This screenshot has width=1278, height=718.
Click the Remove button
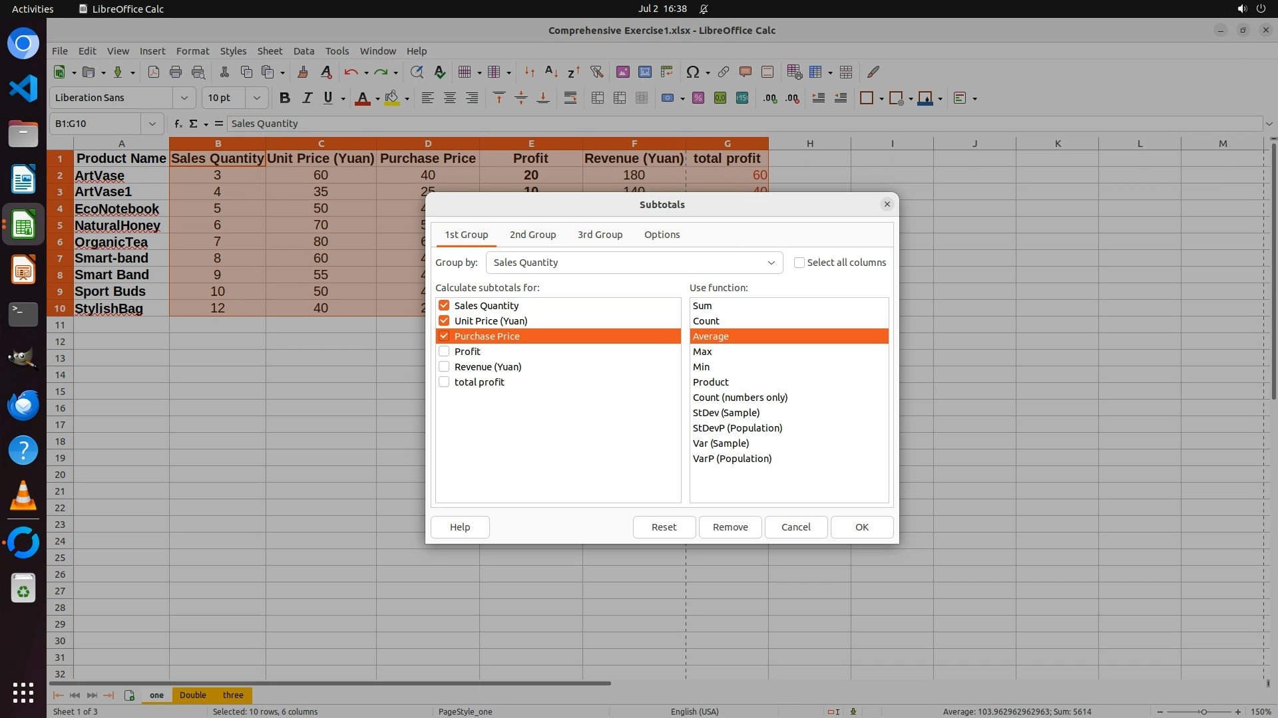pos(730,527)
